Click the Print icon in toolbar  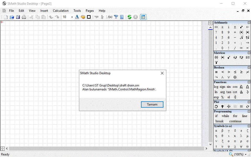[x=24, y=17]
